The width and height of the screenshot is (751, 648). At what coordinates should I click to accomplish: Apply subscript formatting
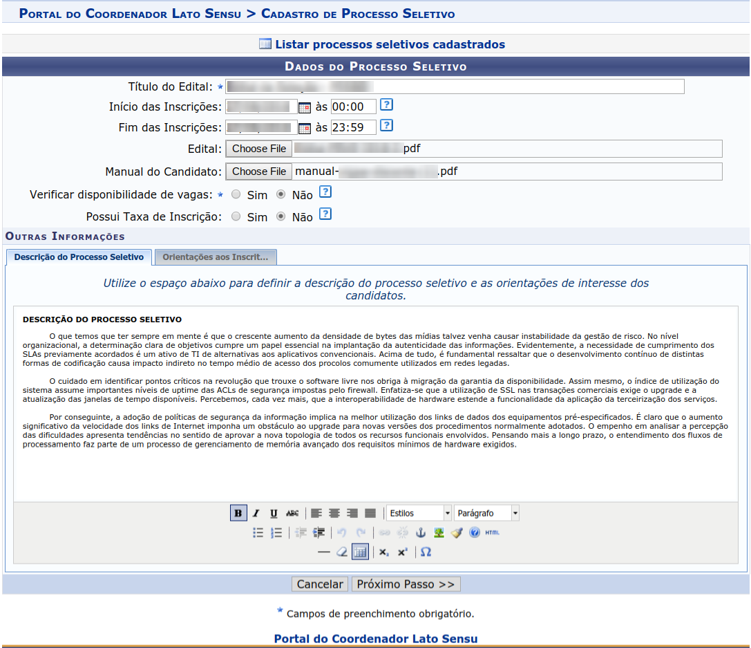coord(384,552)
